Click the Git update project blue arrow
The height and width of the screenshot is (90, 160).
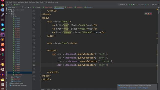coord(145,5)
